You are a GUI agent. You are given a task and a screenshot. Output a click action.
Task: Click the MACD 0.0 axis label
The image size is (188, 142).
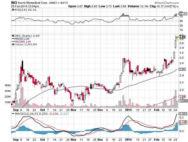point(182,131)
